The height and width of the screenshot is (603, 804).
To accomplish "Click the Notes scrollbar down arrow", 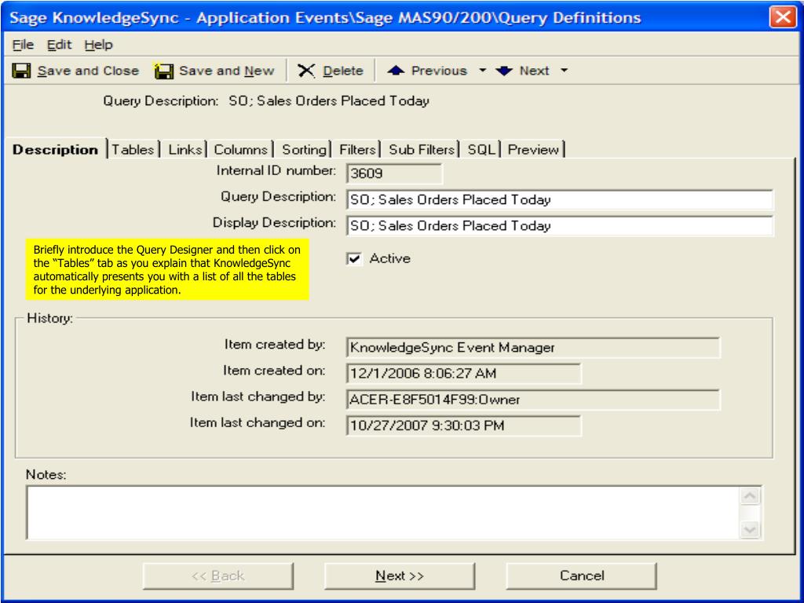I will 750,528.
